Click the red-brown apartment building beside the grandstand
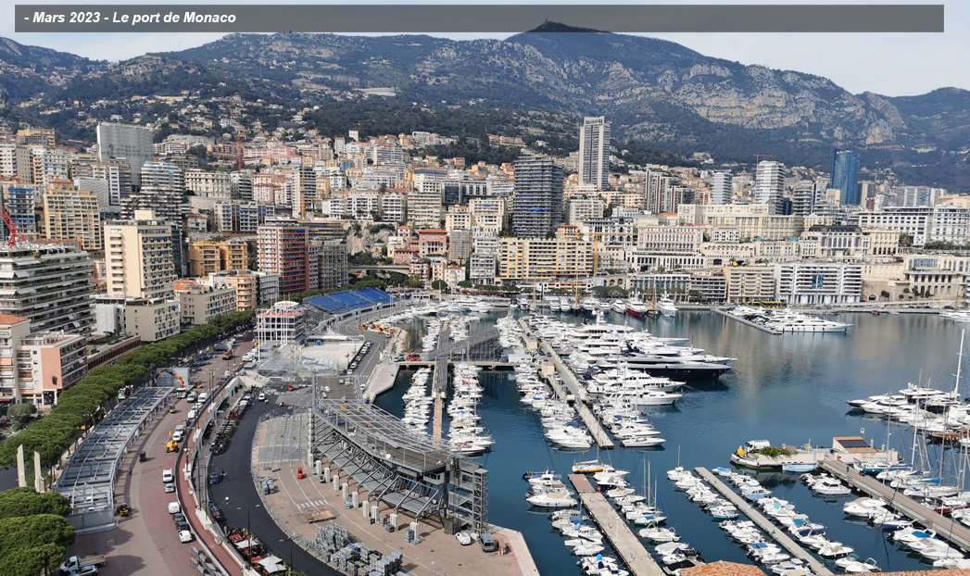Image resolution: width=970 pixels, height=576 pixels. (x=283, y=258)
